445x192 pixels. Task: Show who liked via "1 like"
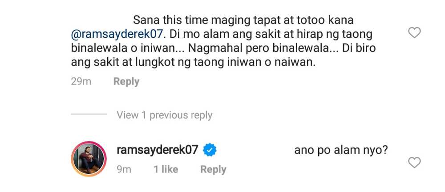point(166,170)
